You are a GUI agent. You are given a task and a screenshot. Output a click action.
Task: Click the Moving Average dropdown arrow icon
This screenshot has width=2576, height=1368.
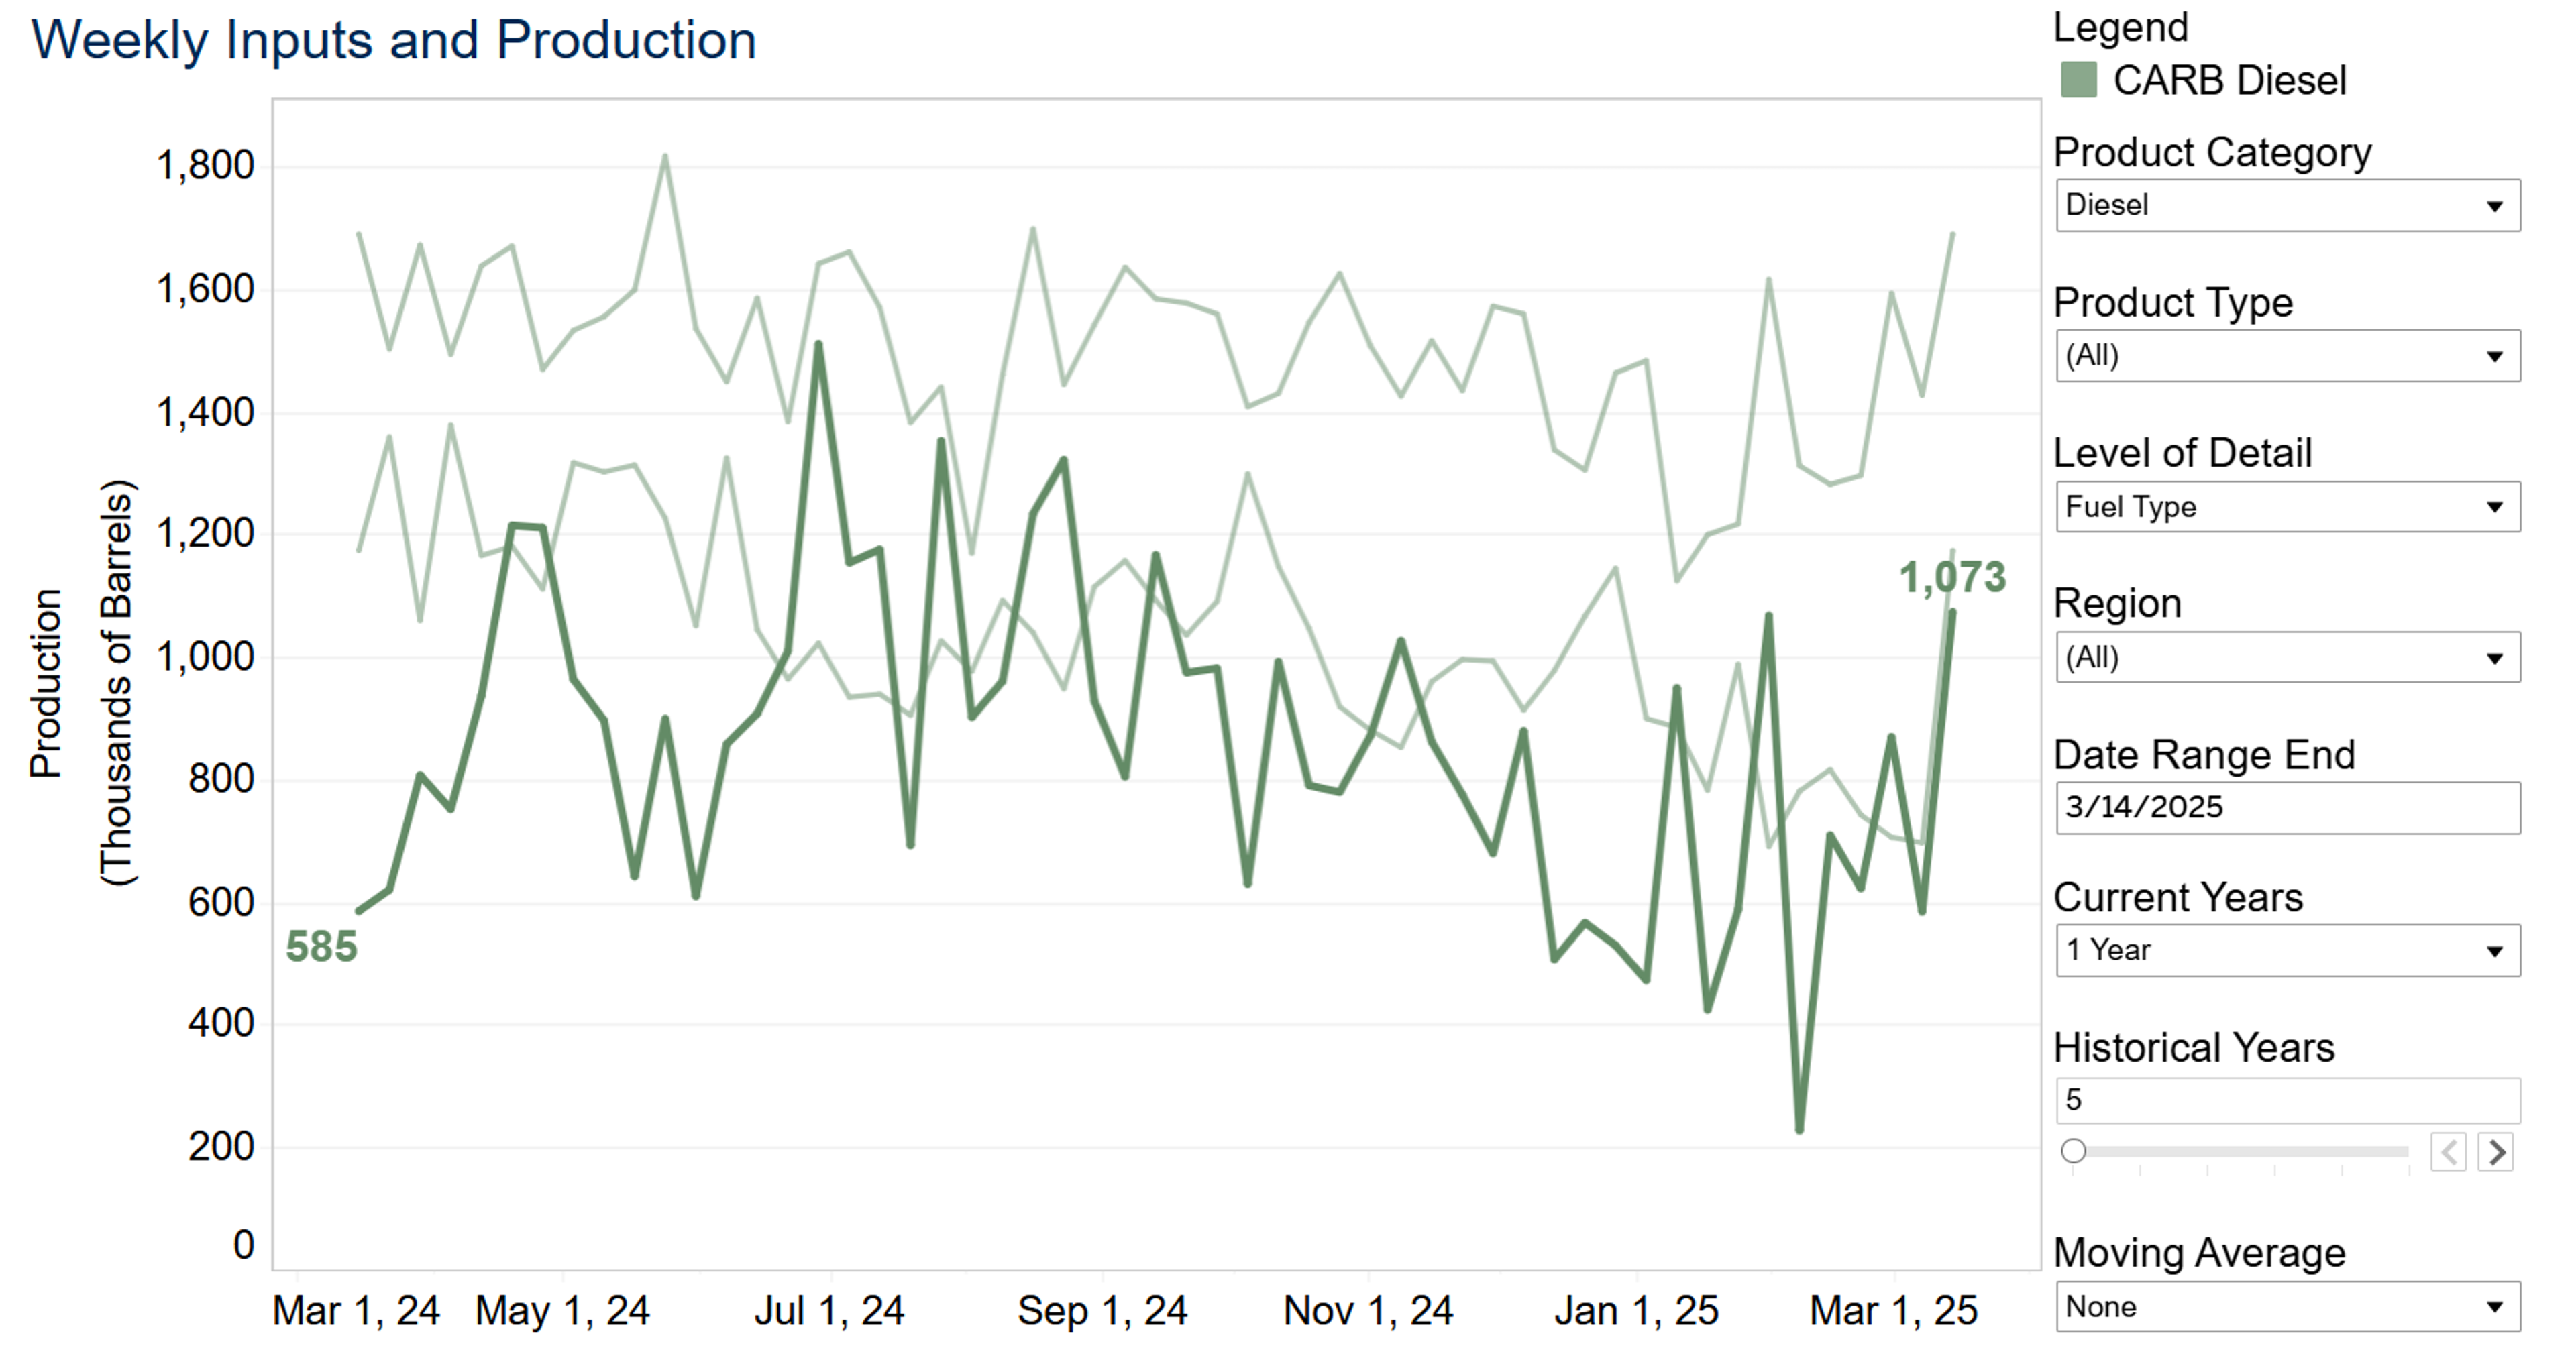pos(2495,1308)
